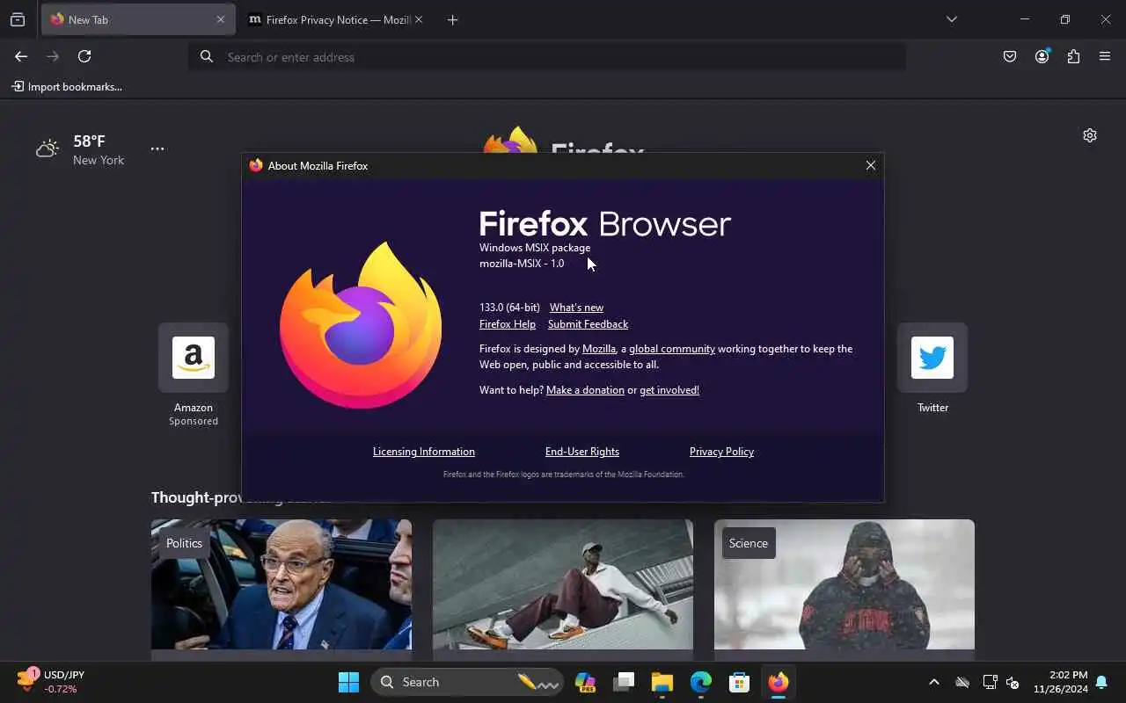1126x703 pixels.
Task: Open Copilot preview in taskbar
Action: pyautogui.click(x=585, y=682)
